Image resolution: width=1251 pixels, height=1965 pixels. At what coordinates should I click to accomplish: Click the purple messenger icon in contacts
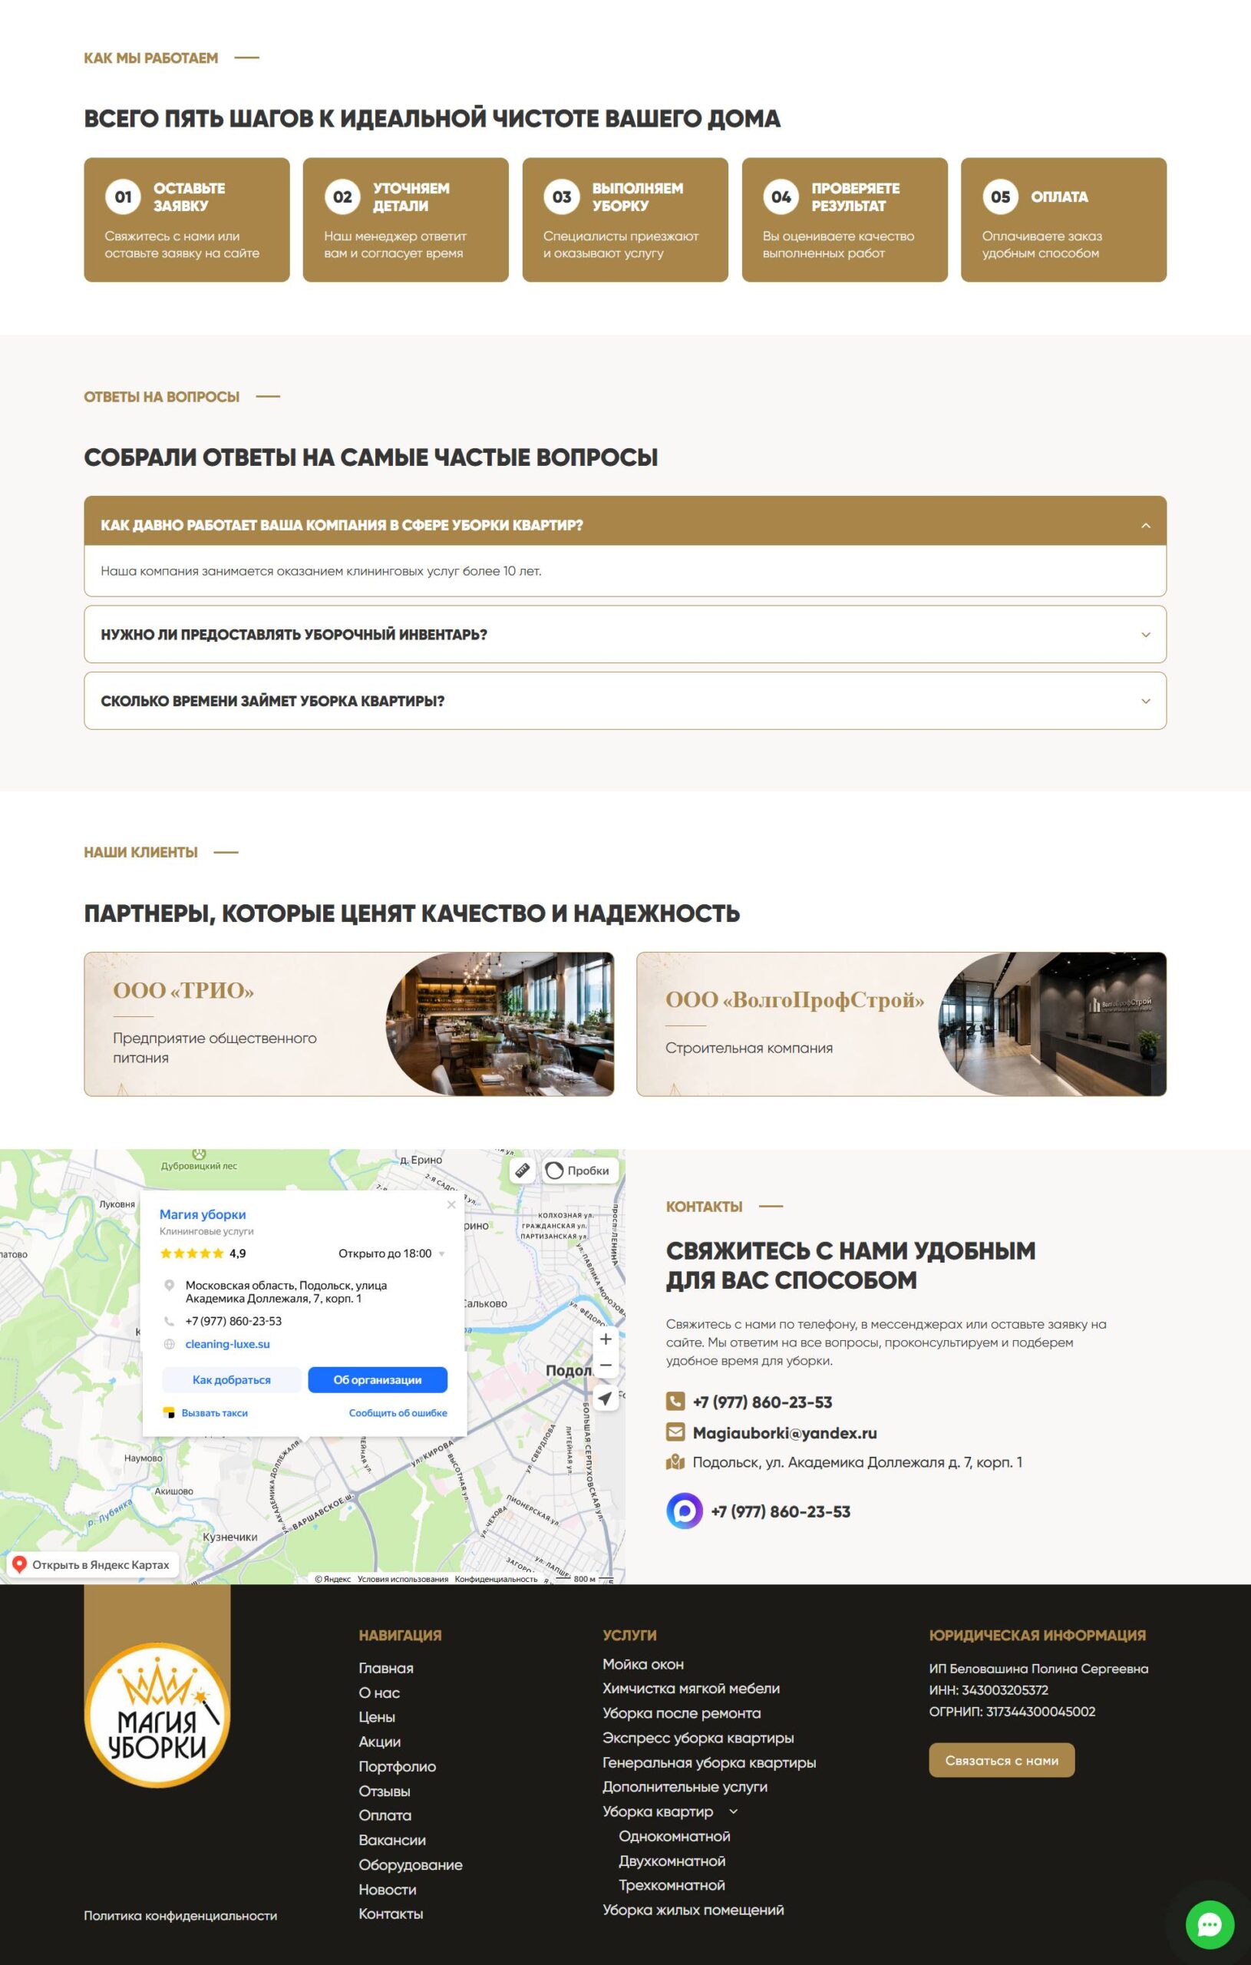pyautogui.click(x=684, y=1511)
